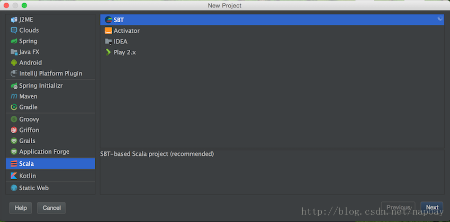This screenshot has width=450, height=222.
Task: Choose the Gradle circular icon
Action: point(14,107)
